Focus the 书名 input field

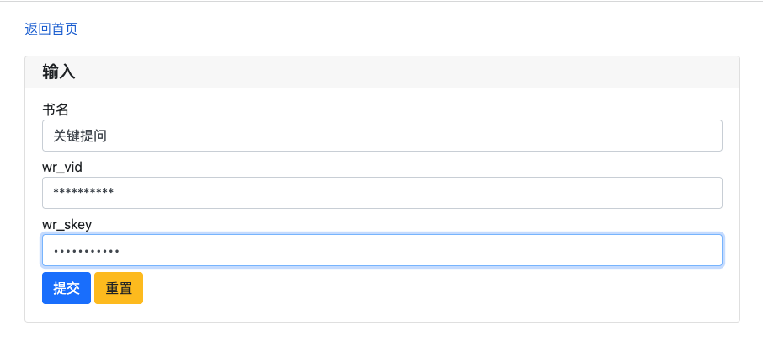(x=381, y=136)
